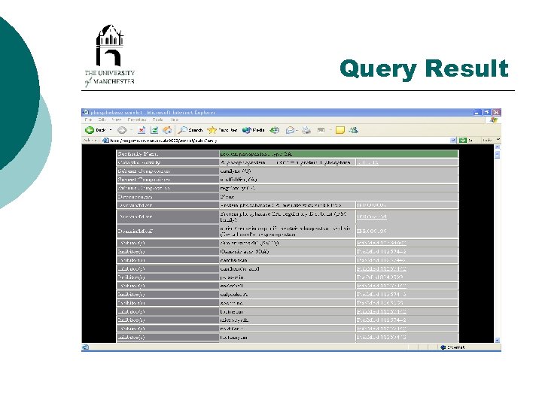
Task: Click the 'catalytic (C)' subunit cell
Action: [x=339, y=171]
